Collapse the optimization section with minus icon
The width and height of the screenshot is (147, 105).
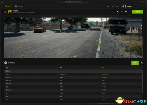coord(6,63)
